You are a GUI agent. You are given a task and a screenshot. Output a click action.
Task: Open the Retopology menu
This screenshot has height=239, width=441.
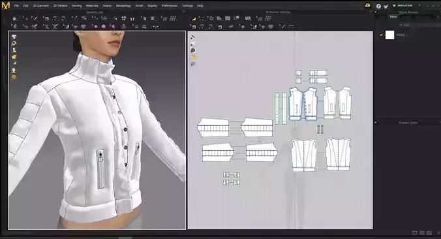tap(123, 6)
